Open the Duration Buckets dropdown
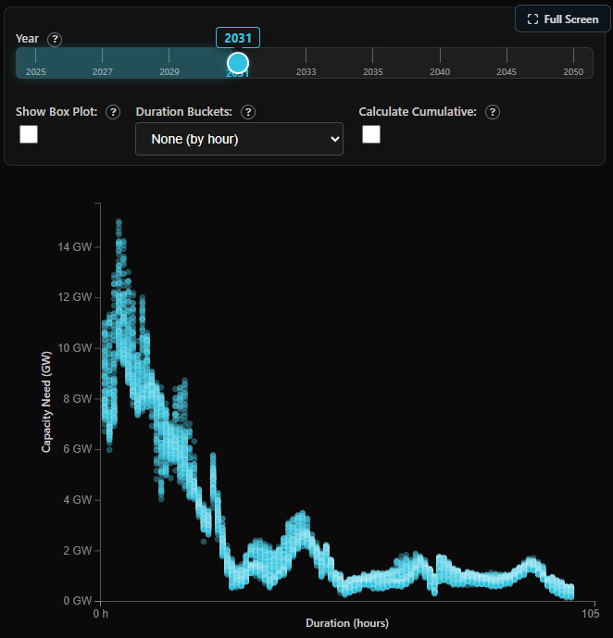 [x=239, y=139]
